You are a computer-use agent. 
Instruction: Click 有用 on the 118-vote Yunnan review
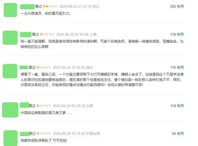pyautogui.click(x=180, y=106)
